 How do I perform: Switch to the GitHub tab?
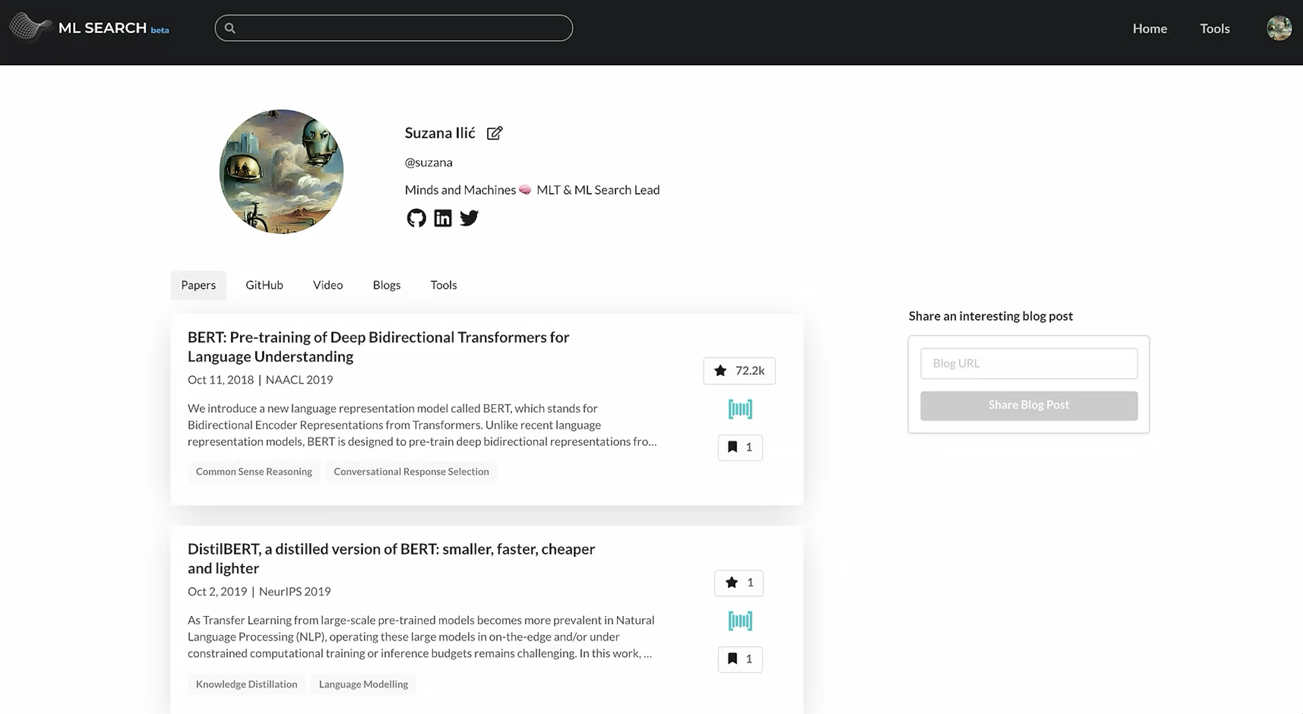click(264, 285)
